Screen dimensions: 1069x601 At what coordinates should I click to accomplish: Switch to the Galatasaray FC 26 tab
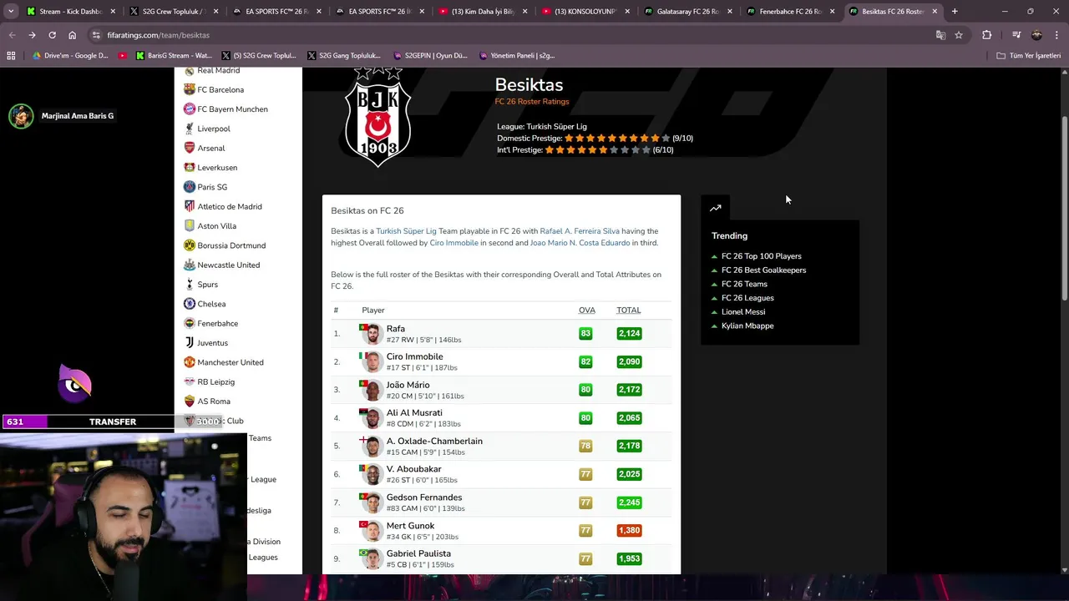pyautogui.click(x=687, y=12)
